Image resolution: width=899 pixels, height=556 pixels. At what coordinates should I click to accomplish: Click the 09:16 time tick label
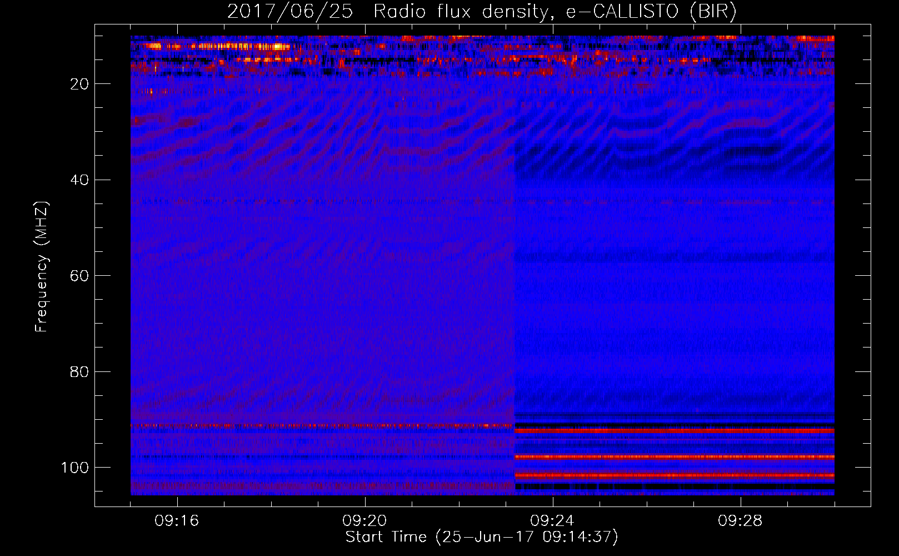click(177, 521)
